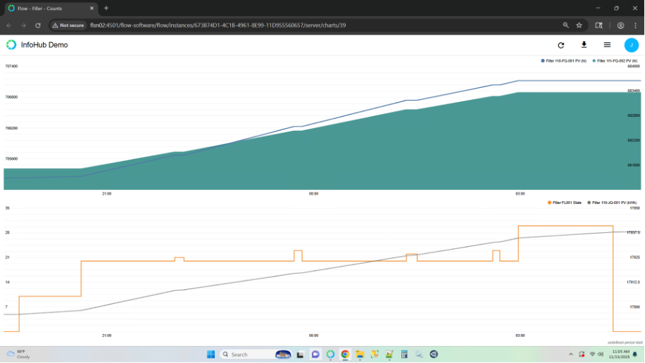Toggle Filler 111-FQ-002 PV legend series
Screen dimensions: 645x363
click(616, 61)
